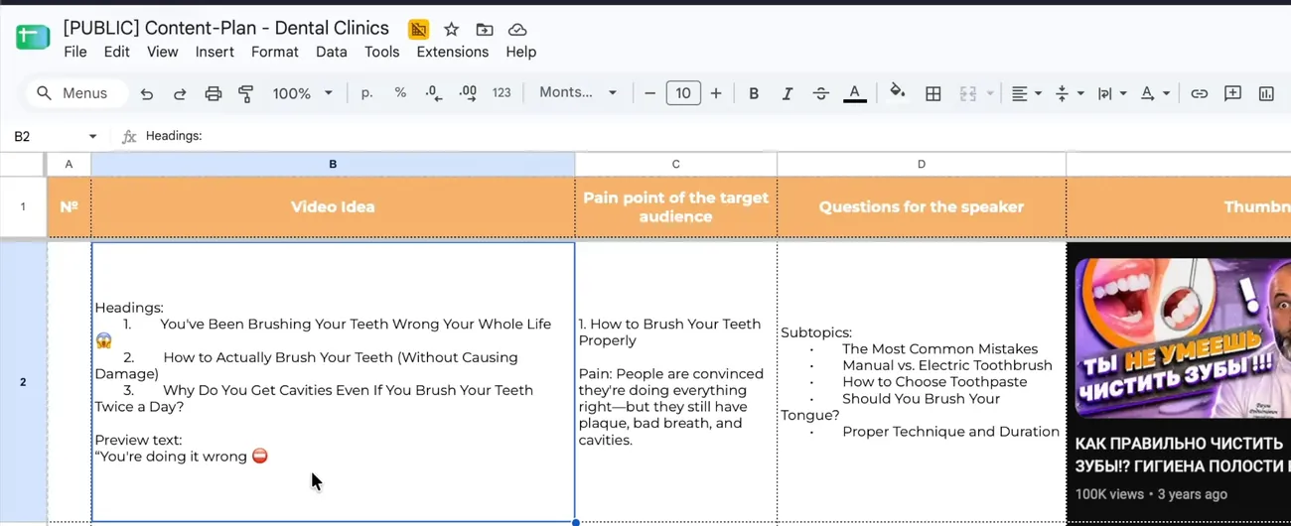Image resolution: width=1291 pixels, height=526 pixels.
Task: Select column C header
Action: (x=675, y=164)
